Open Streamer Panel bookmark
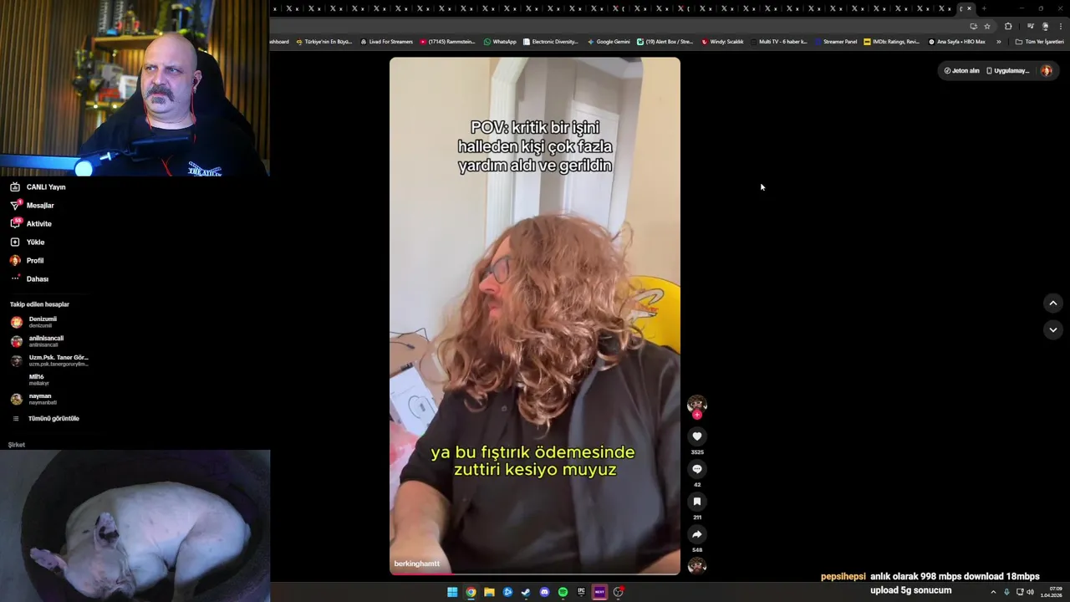Viewport: 1070px width, 602px height. (835, 42)
